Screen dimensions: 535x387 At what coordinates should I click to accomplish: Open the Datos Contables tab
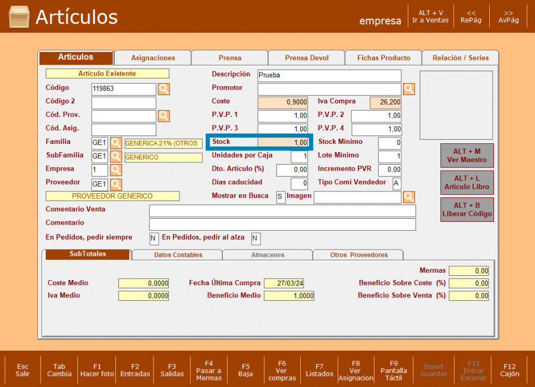[178, 255]
